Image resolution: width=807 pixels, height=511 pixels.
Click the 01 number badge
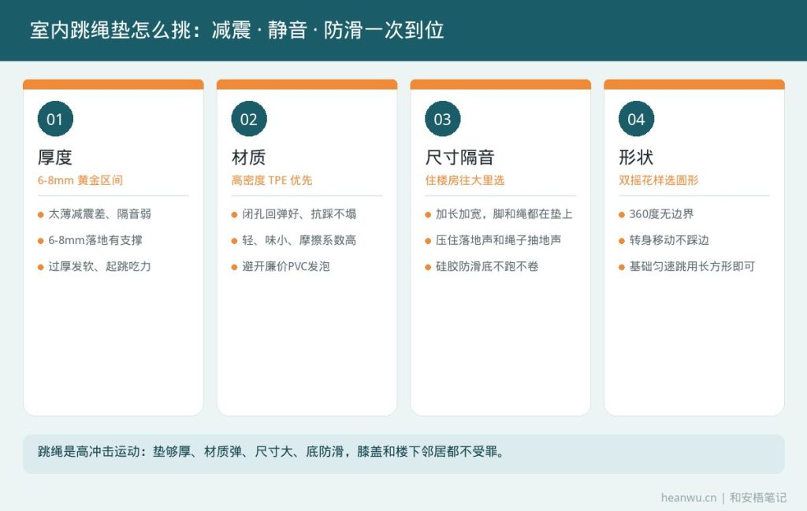55,119
